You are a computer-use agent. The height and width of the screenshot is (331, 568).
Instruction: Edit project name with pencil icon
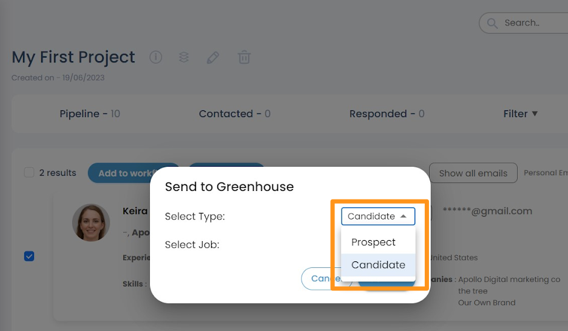[212, 58]
